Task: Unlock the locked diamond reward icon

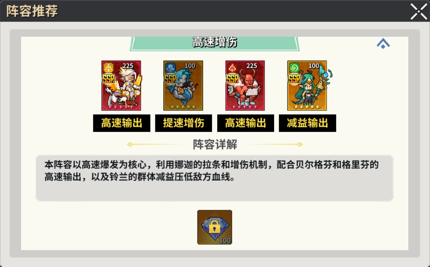Action: (x=215, y=227)
